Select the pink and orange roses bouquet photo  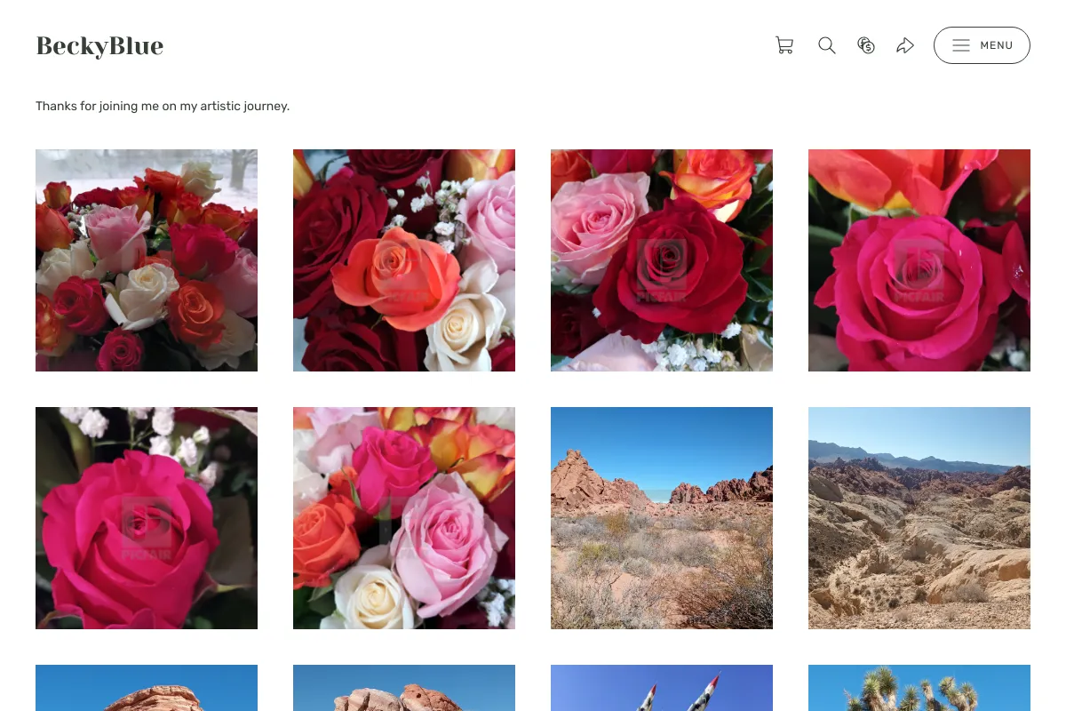(x=404, y=518)
